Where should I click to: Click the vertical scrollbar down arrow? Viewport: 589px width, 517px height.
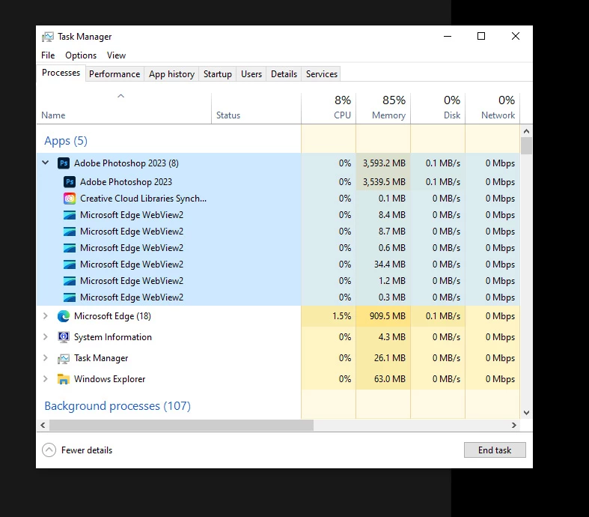pyautogui.click(x=526, y=412)
